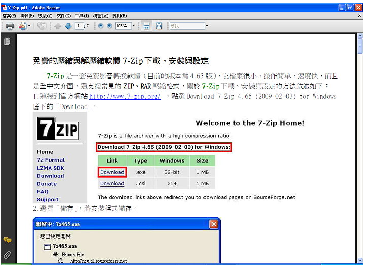The image size is (368, 269).
Task: Minimize the Adobe Reader window
Action: tap(342, 8)
